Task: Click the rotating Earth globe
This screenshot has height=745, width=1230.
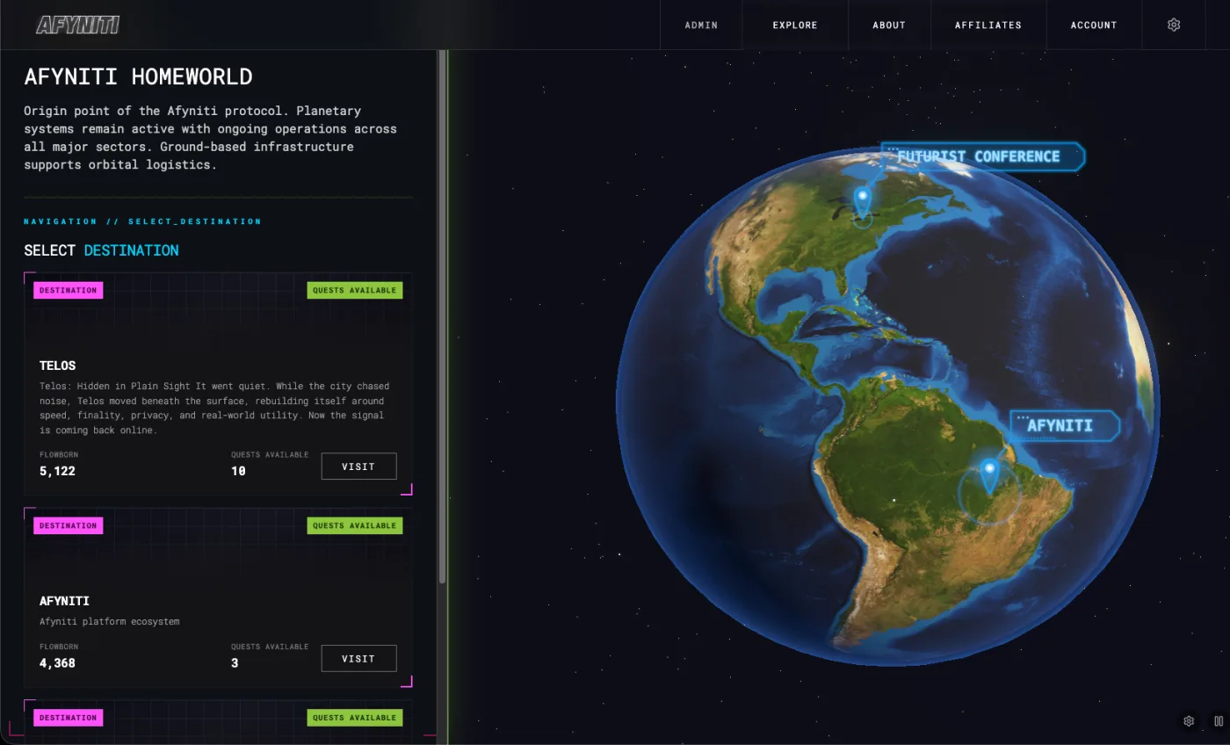Action: [888, 406]
